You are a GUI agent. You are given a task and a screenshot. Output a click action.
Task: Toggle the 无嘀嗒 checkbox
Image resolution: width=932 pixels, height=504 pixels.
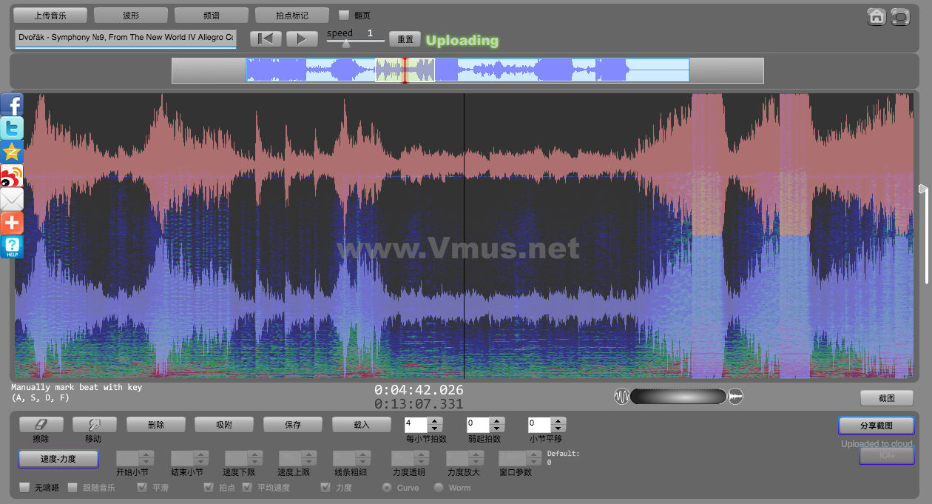[x=24, y=488]
